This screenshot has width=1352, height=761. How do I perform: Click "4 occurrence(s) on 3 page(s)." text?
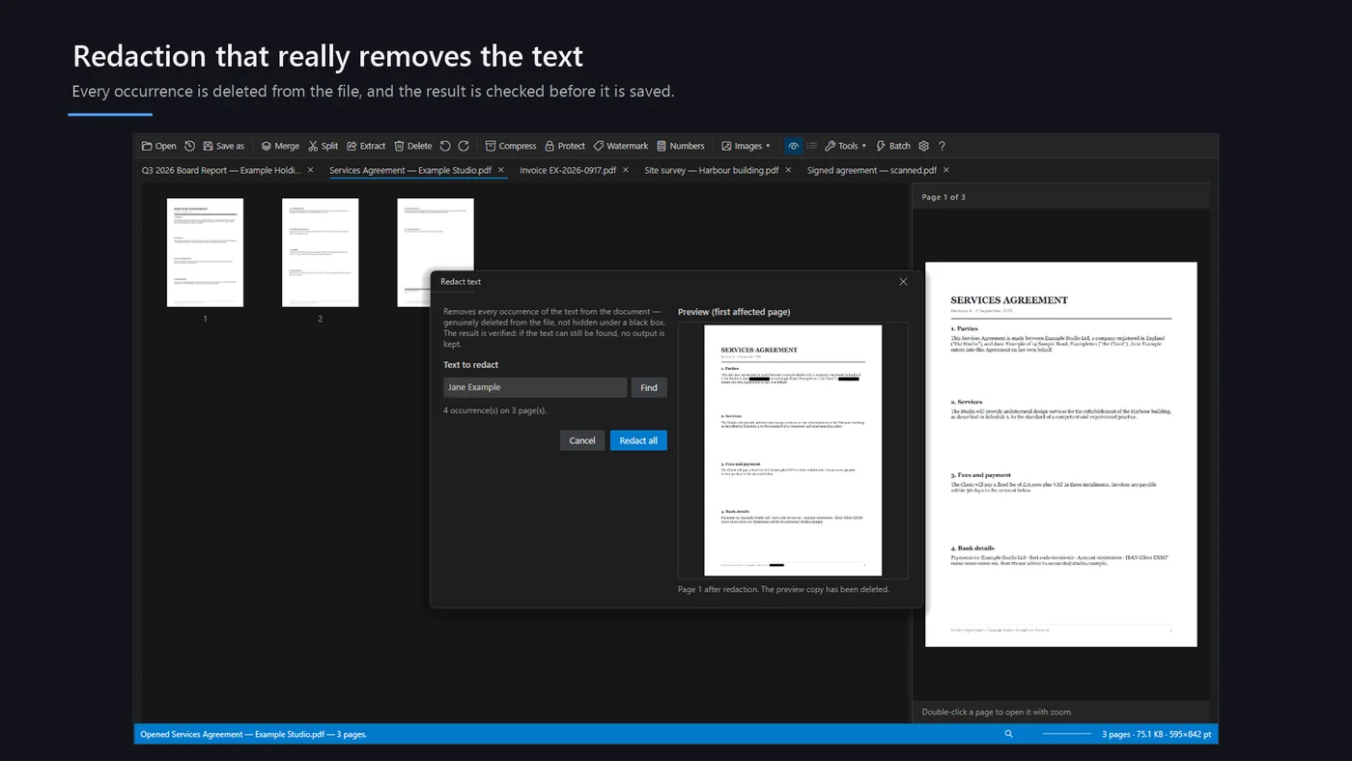494,410
